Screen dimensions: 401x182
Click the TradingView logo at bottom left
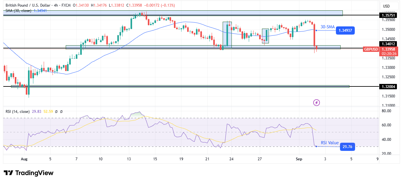point(28,173)
